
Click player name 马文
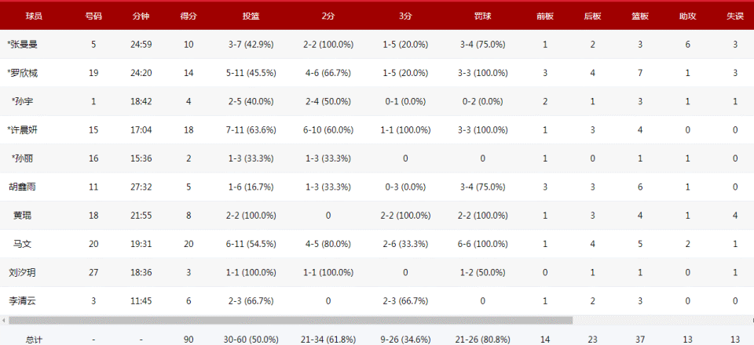tap(23, 244)
